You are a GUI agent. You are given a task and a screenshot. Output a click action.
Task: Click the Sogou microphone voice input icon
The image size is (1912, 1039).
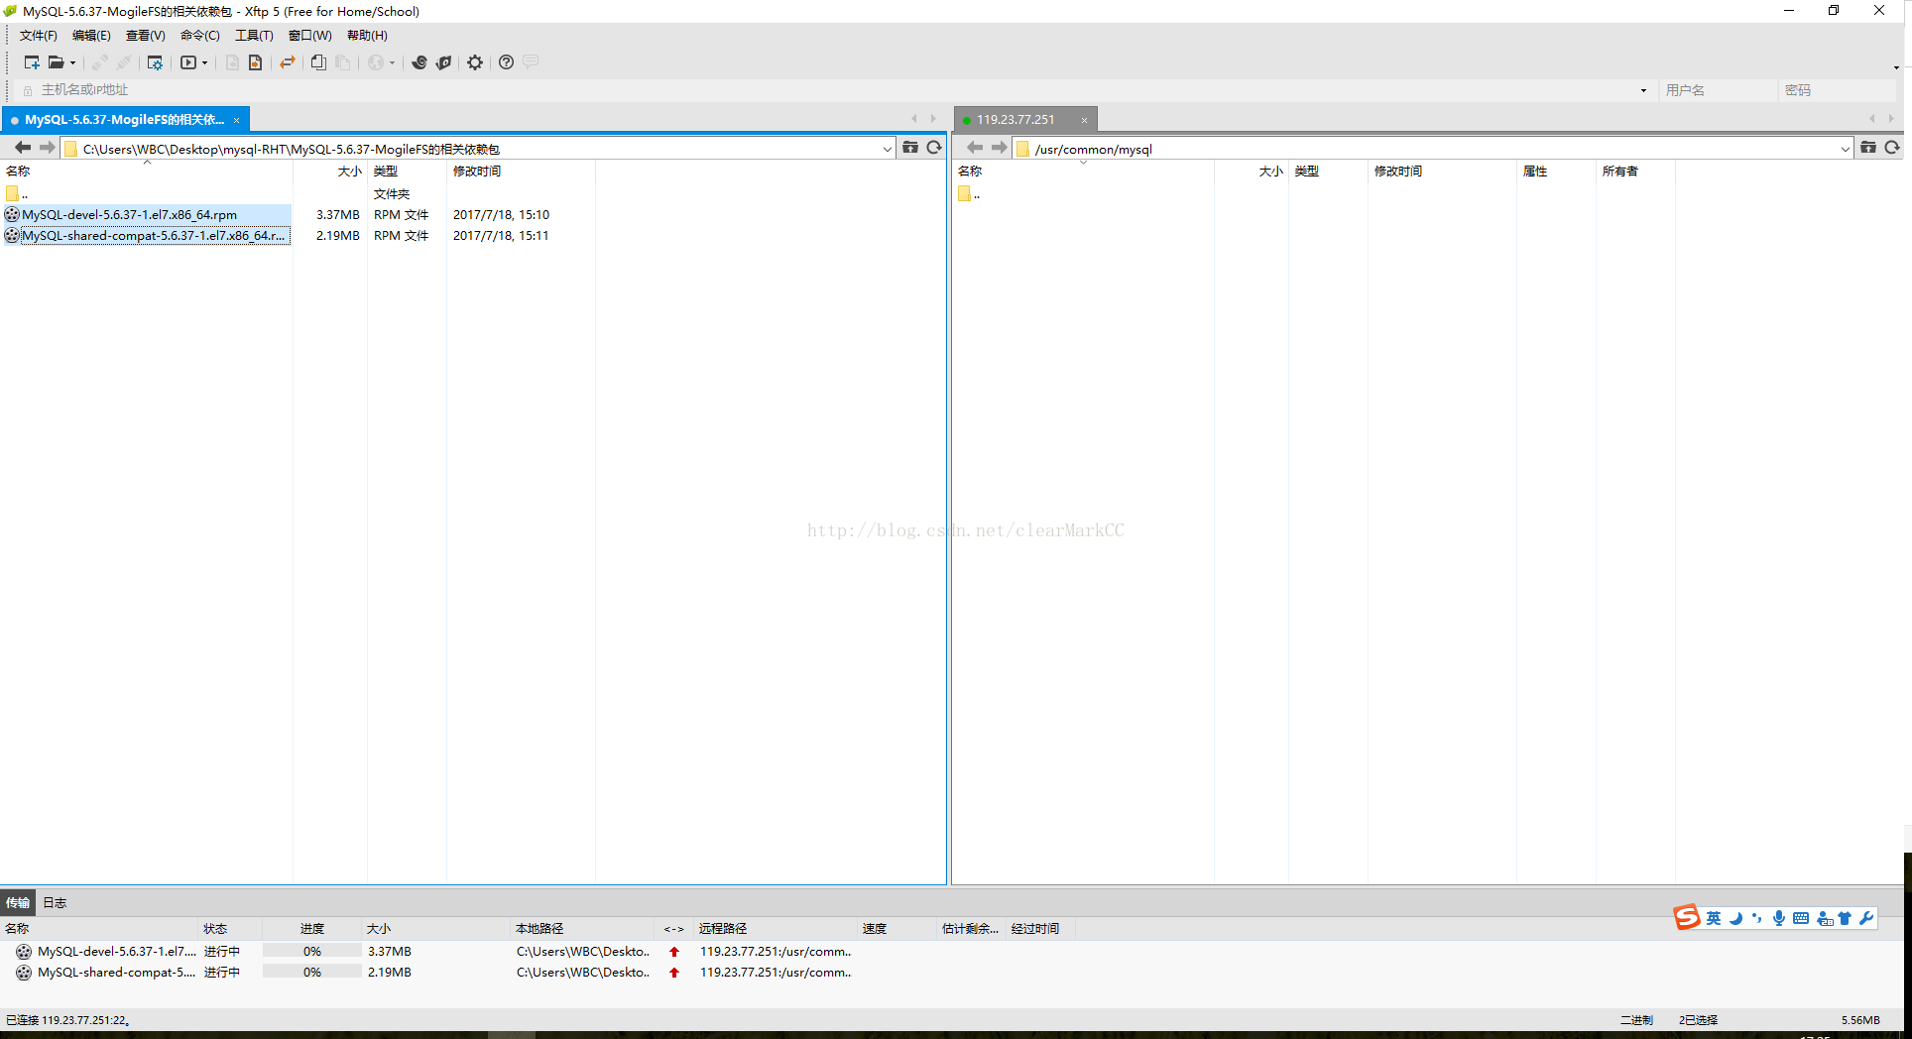(1779, 918)
